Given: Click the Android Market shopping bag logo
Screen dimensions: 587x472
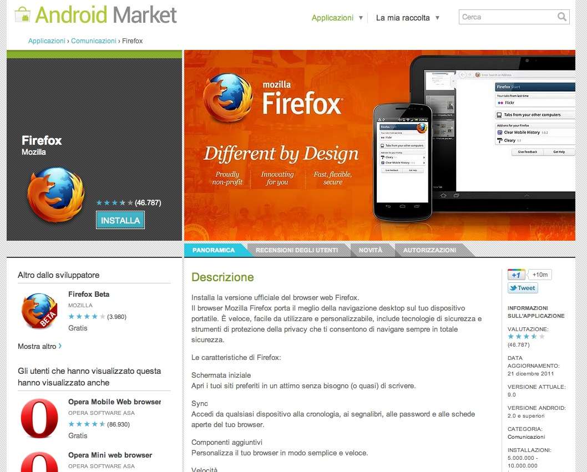Looking at the screenshot, I should [22, 14].
